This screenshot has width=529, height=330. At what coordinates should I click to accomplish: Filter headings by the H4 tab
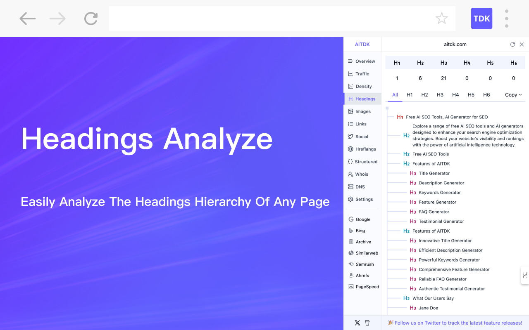point(455,95)
